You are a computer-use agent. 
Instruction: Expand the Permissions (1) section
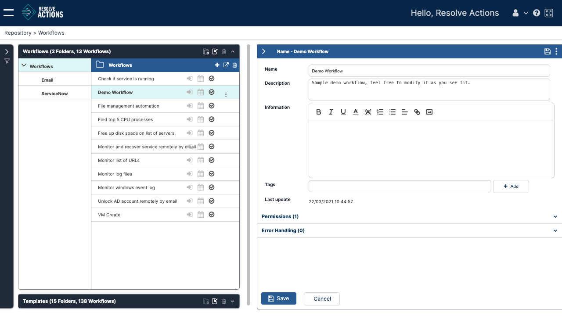409,216
